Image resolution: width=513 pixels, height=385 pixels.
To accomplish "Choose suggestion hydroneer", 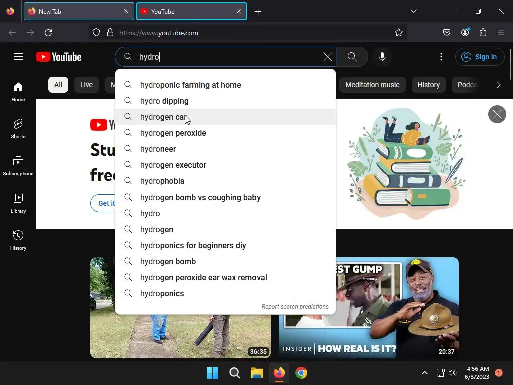I will [x=225, y=149].
